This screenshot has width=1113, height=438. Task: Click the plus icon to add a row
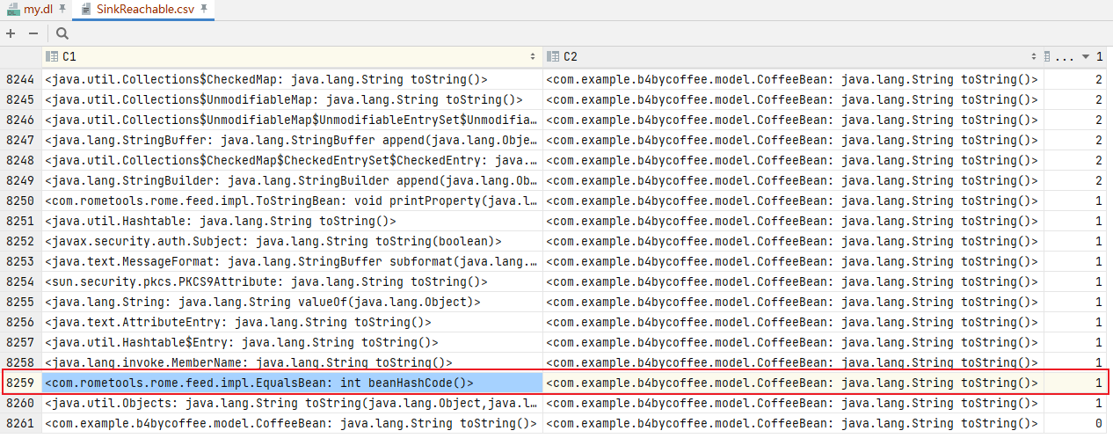pos(11,33)
